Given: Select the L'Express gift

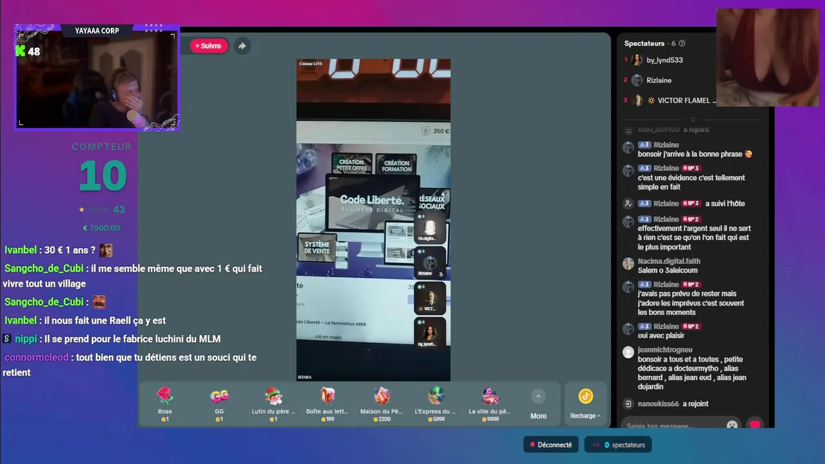Looking at the screenshot, I should pyautogui.click(x=435, y=405).
